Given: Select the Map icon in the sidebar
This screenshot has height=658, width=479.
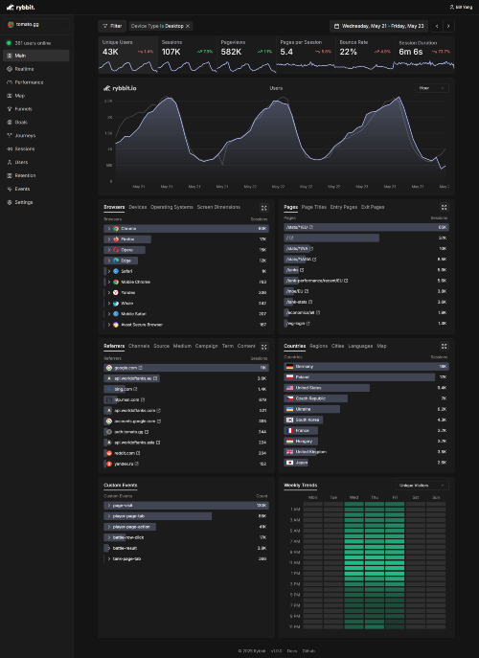Looking at the screenshot, I should [10, 96].
